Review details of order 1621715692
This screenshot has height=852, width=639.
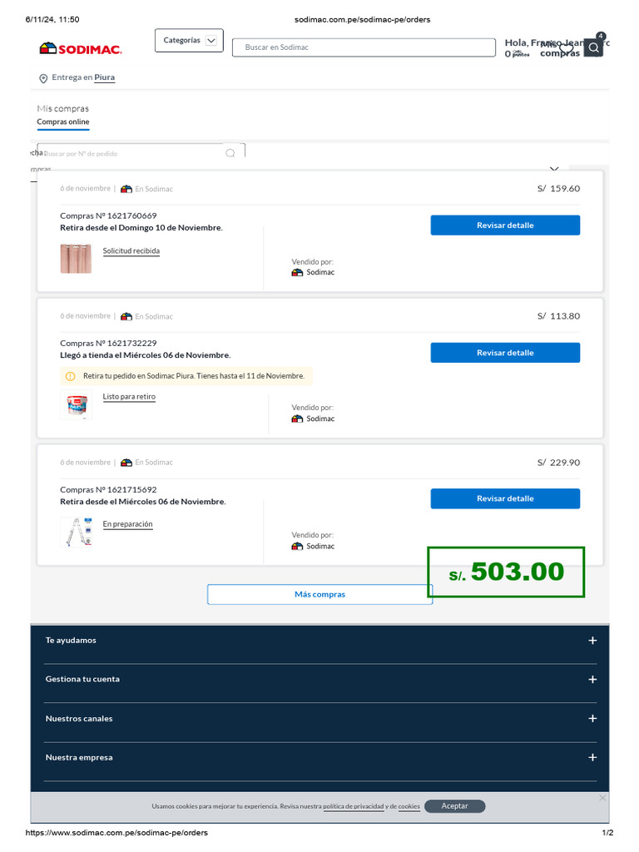(x=505, y=498)
